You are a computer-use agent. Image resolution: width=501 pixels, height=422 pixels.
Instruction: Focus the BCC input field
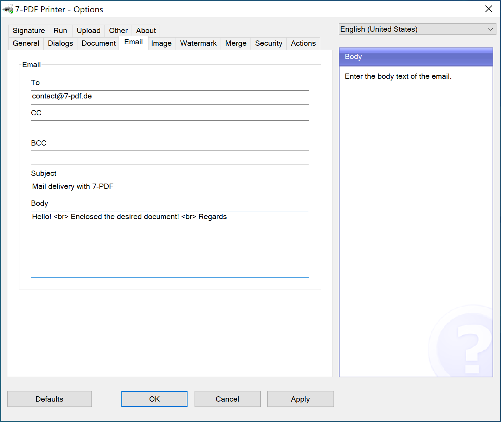170,158
